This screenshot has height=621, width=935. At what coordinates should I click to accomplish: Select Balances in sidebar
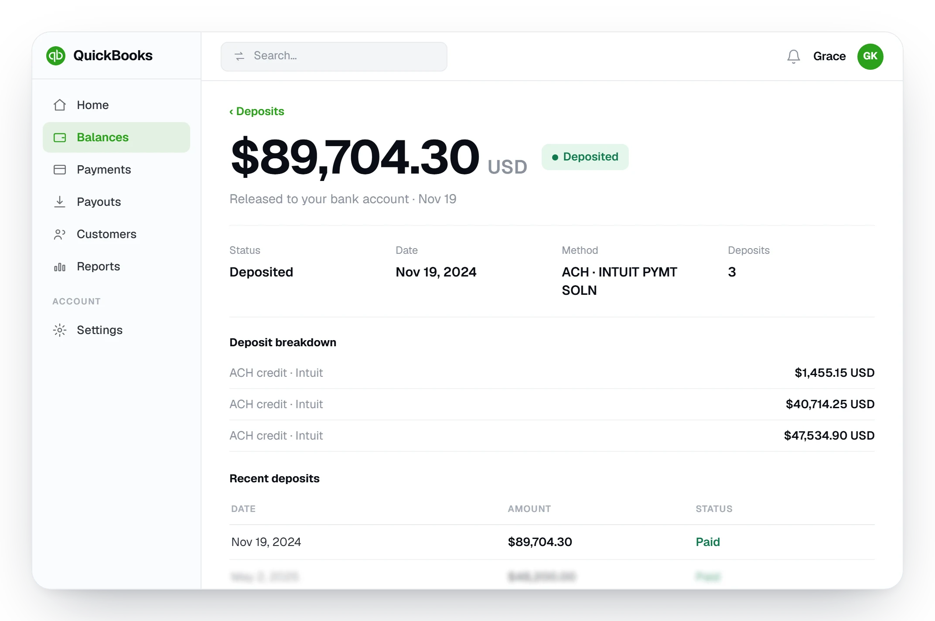click(116, 137)
